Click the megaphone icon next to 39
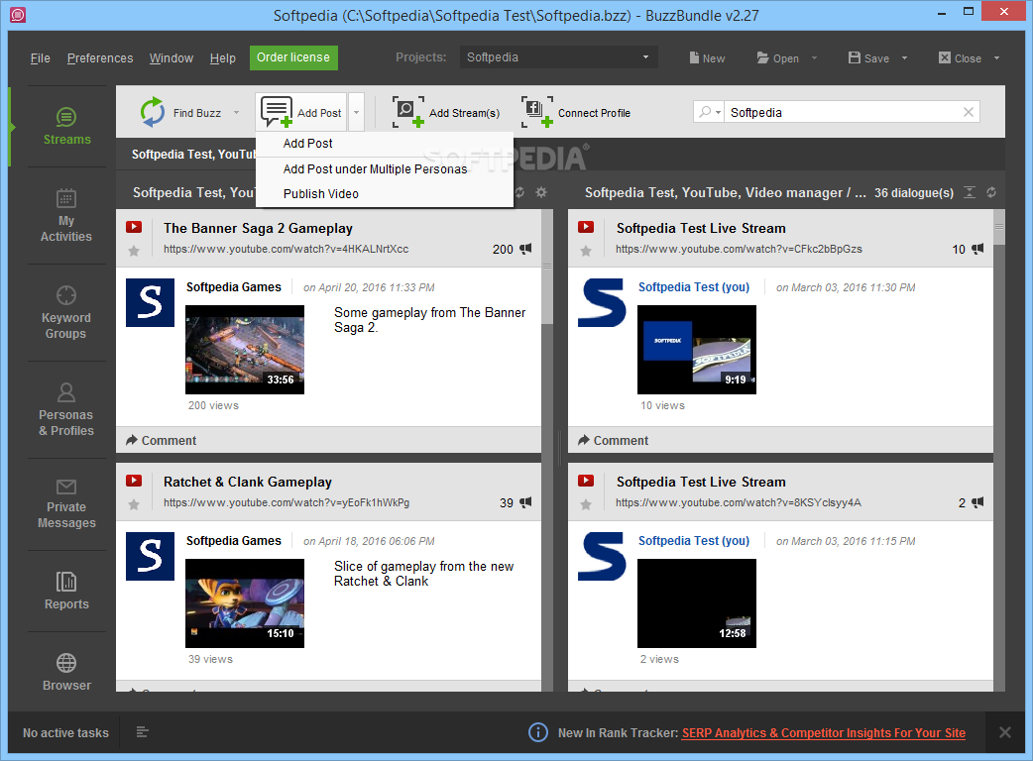The width and height of the screenshot is (1033, 761). tap(525, 502)
